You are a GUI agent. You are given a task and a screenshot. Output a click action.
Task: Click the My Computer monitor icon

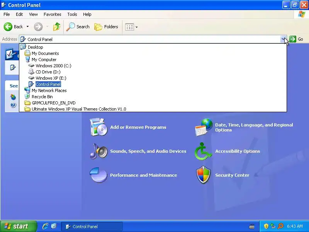[27, 60]
